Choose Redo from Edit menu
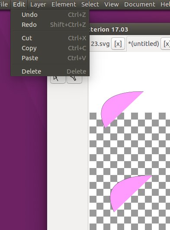170x230 pixels. (50, 25)
